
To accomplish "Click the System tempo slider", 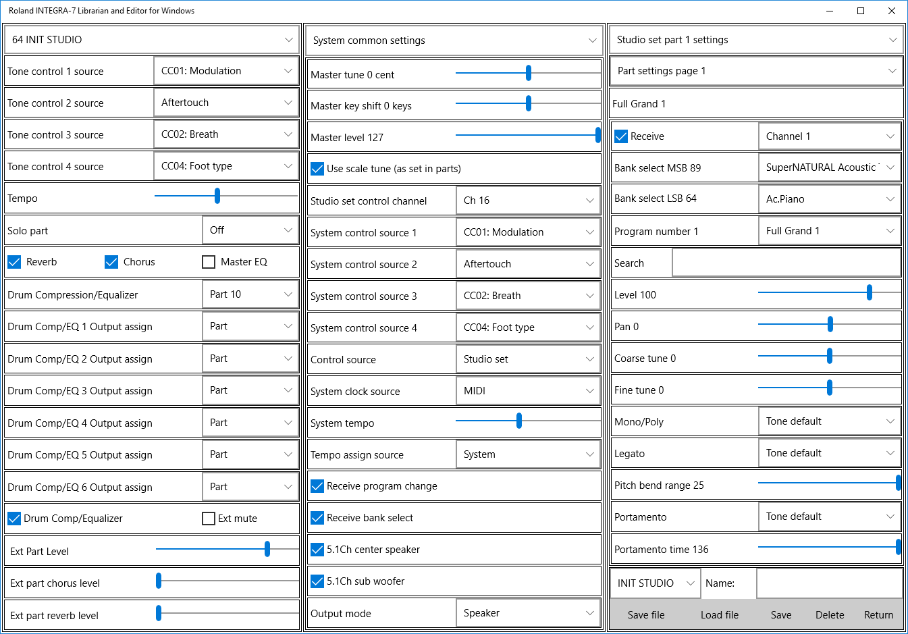I will tap(528, 421).
